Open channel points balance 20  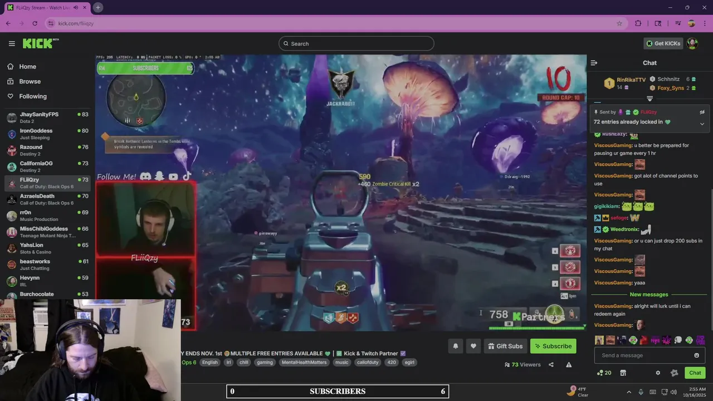pyautogui.click(x=604, y=373)
